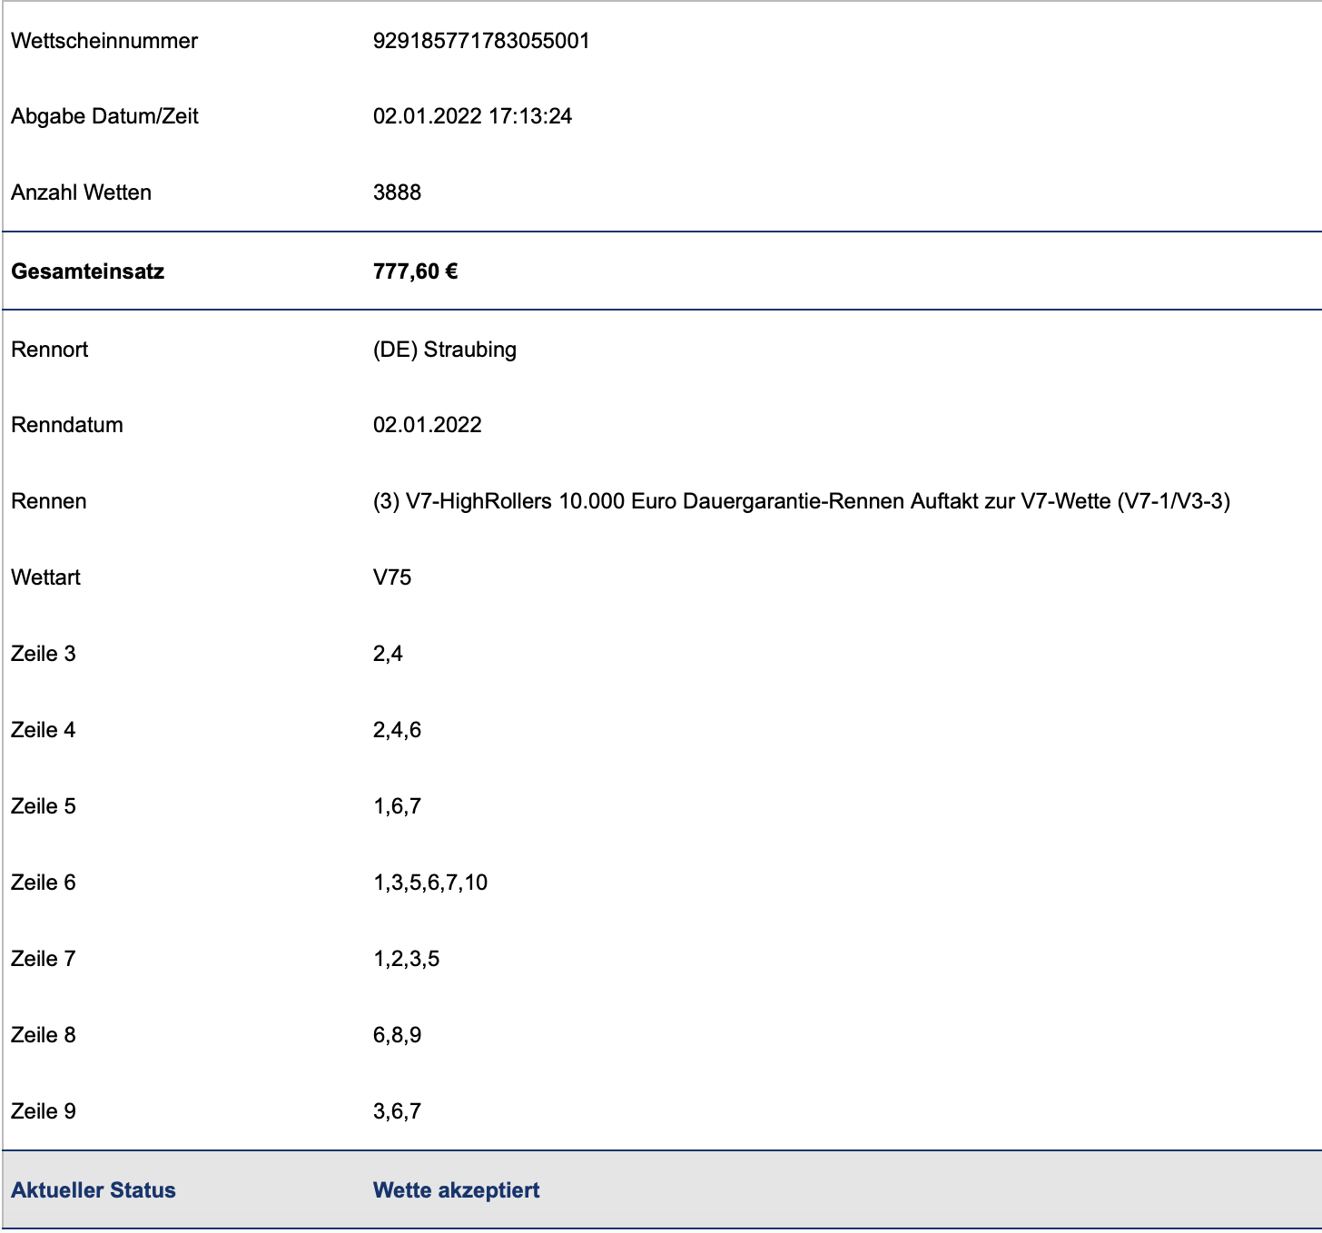This screenshot has width=1322, height=1233.
Task: Select bet count value 3888
Action: coord(397,192)
